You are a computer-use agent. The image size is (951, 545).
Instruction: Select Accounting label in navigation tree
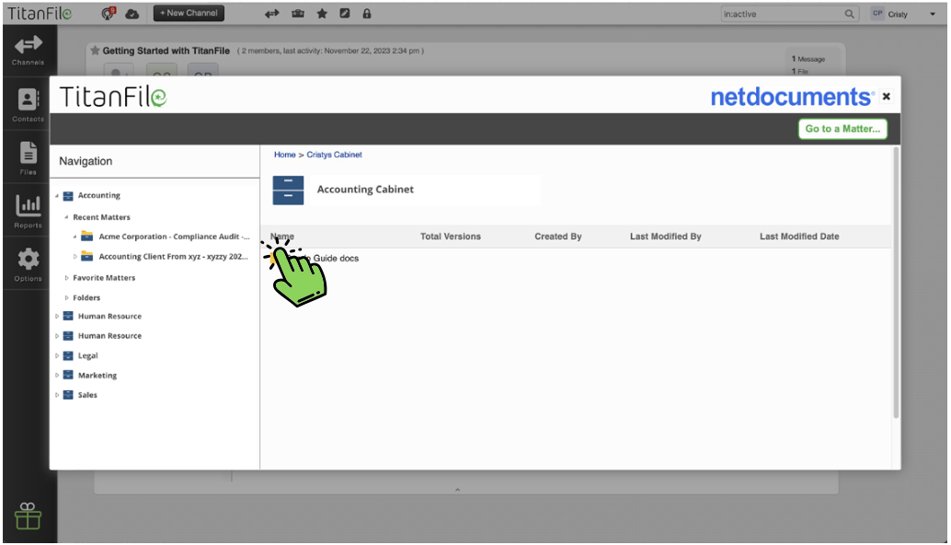coord(98,195)
